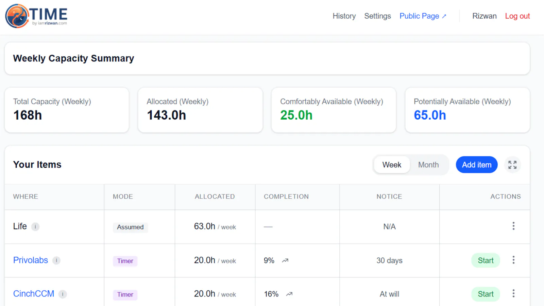Click the Total Capacity 168h card
The height and width of the screenshot is (306, 544).
(67, 110)
